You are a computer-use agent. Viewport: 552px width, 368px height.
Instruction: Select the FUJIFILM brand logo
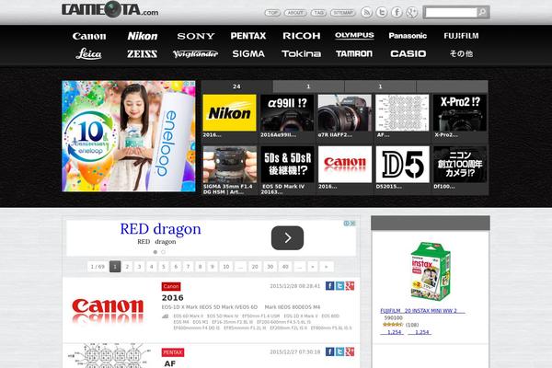pos(461,36)
